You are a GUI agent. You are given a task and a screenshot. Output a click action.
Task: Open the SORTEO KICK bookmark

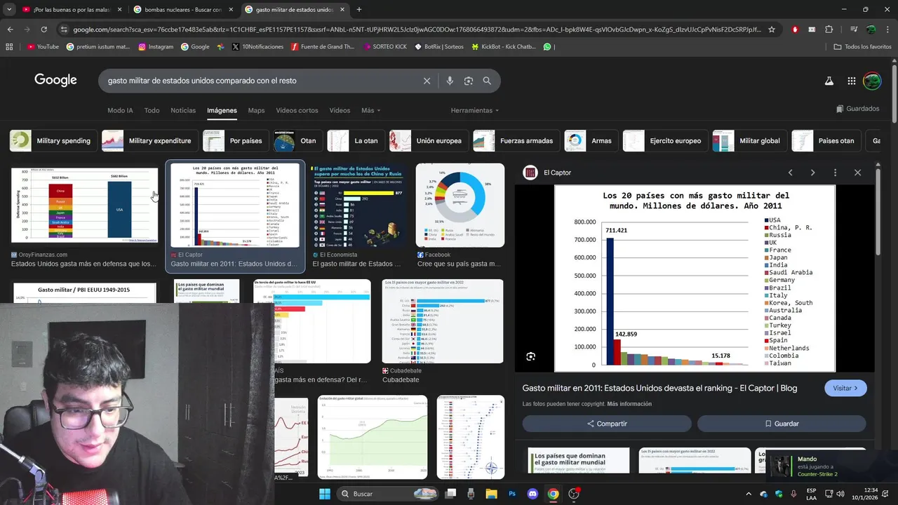(384, 47)
